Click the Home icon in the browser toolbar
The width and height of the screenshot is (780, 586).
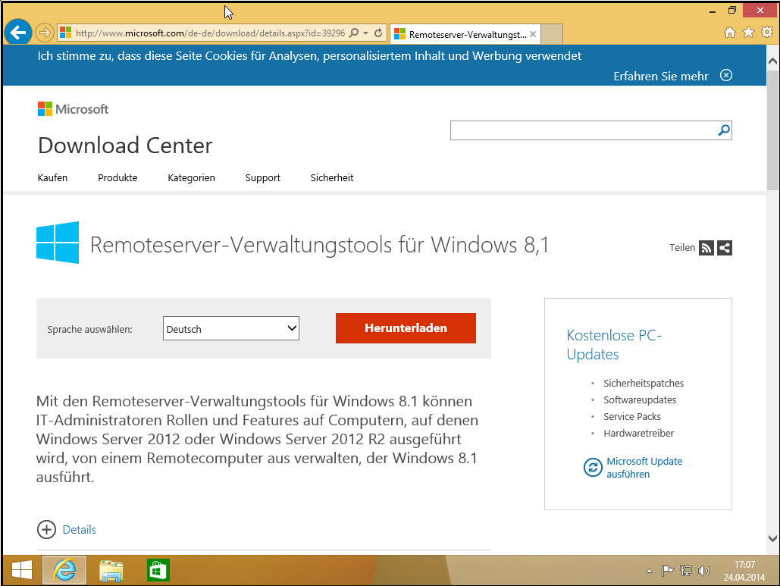pyautogui.click(x=729, y=33)
